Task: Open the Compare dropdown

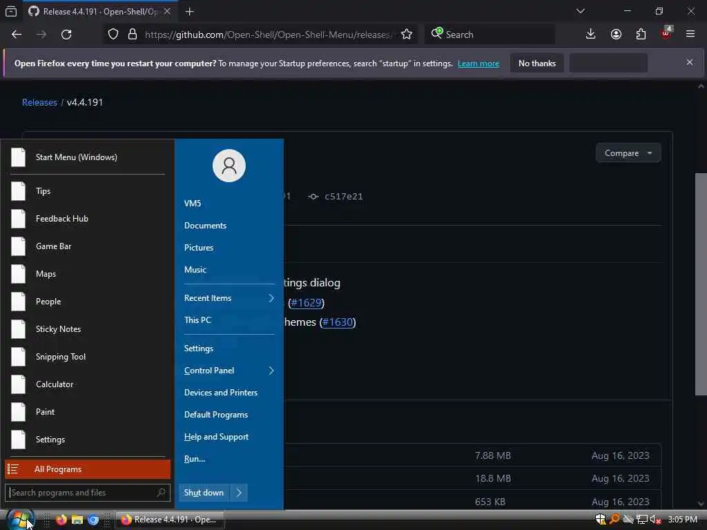Action: click(628, 153)
